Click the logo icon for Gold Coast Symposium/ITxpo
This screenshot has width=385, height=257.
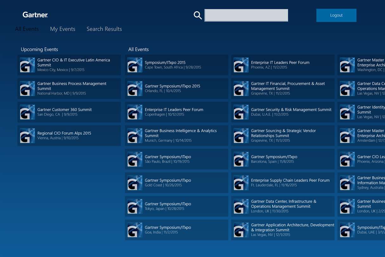click(135, 183)
